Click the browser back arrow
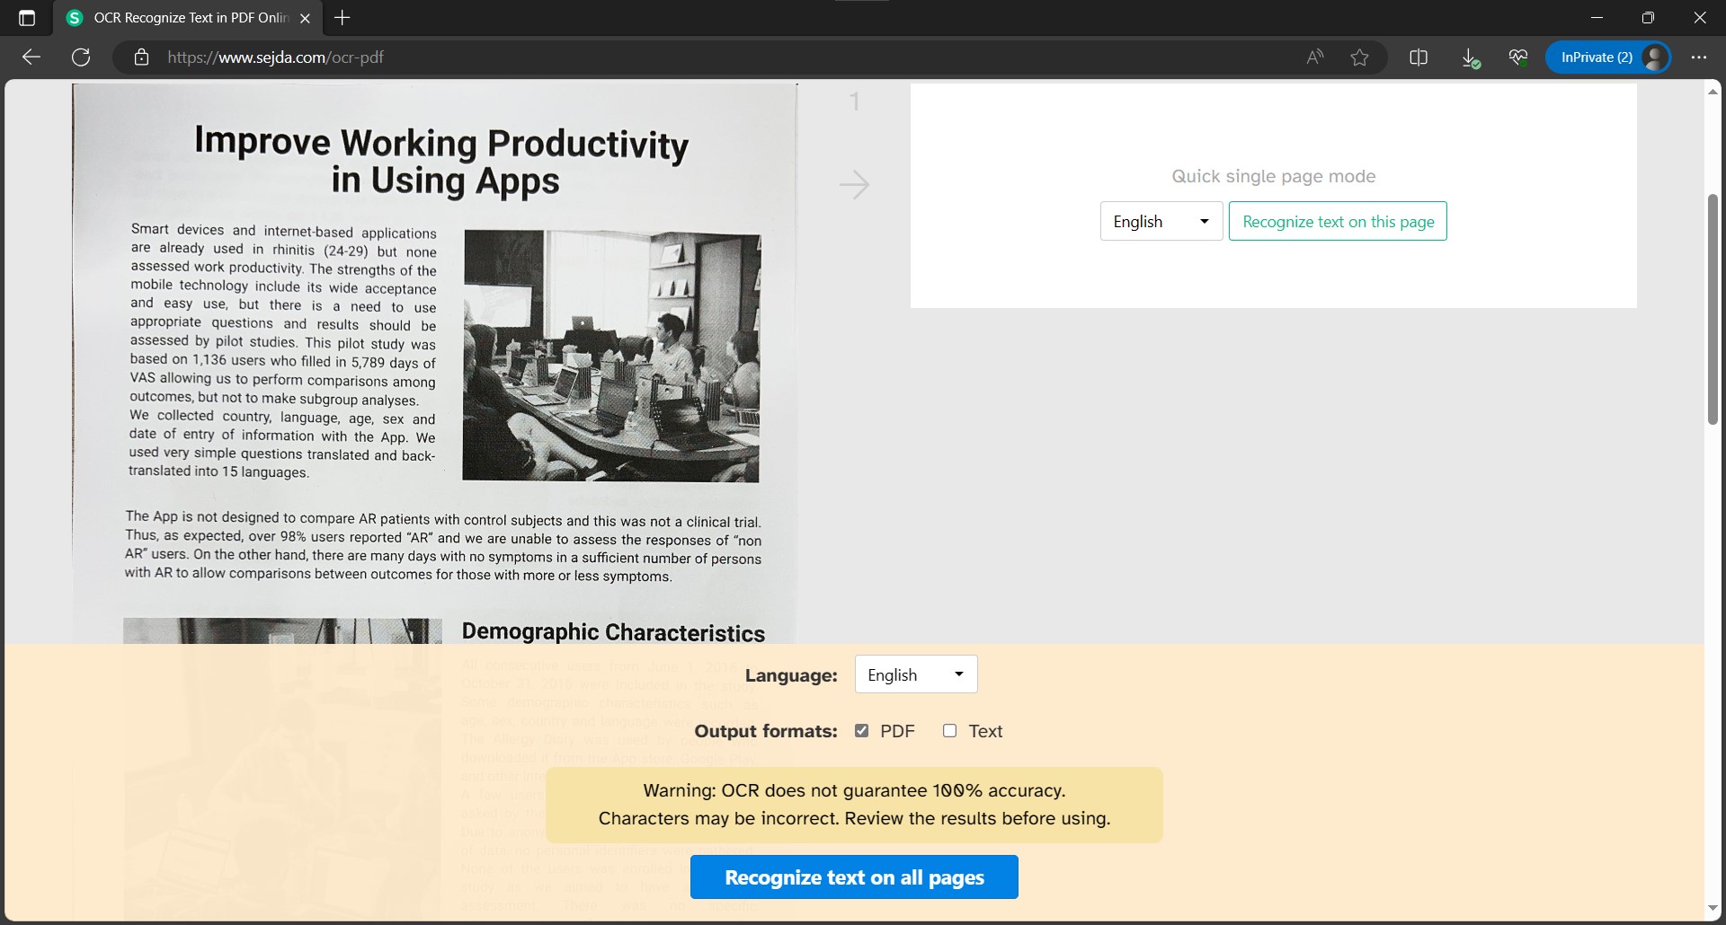This screenshot has width=1726, height=925. 31,57
